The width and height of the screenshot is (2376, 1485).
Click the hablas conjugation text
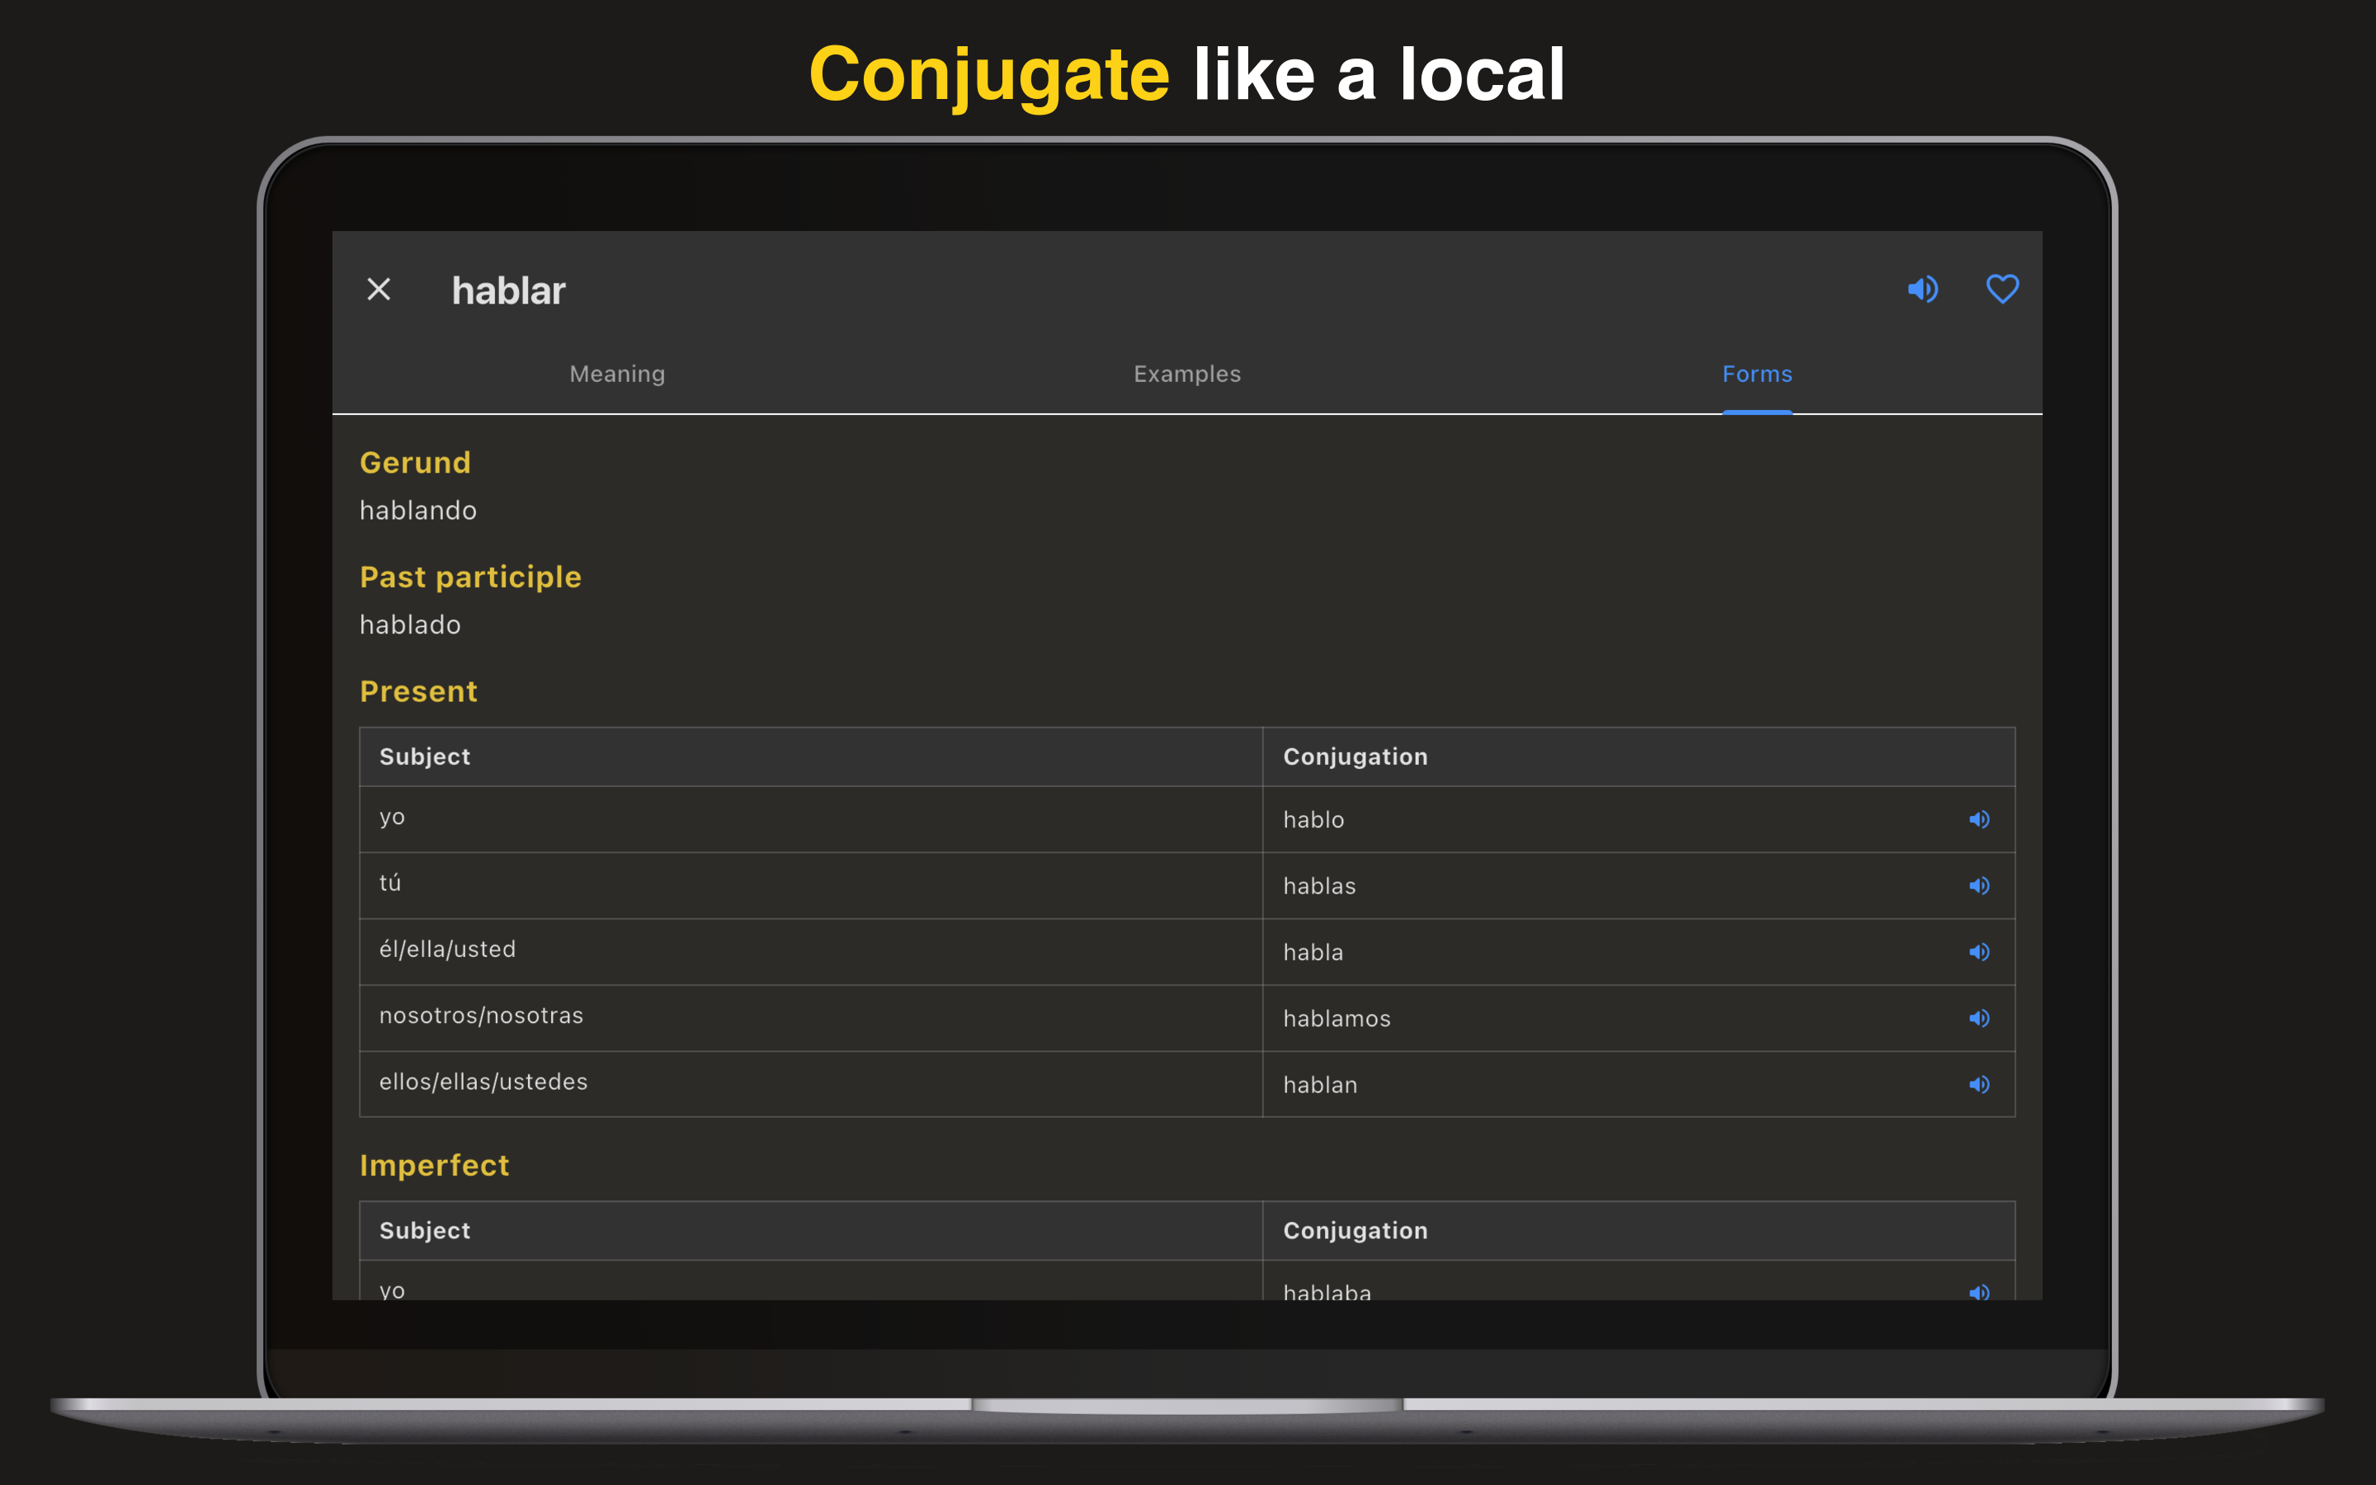pos(1319,886)
